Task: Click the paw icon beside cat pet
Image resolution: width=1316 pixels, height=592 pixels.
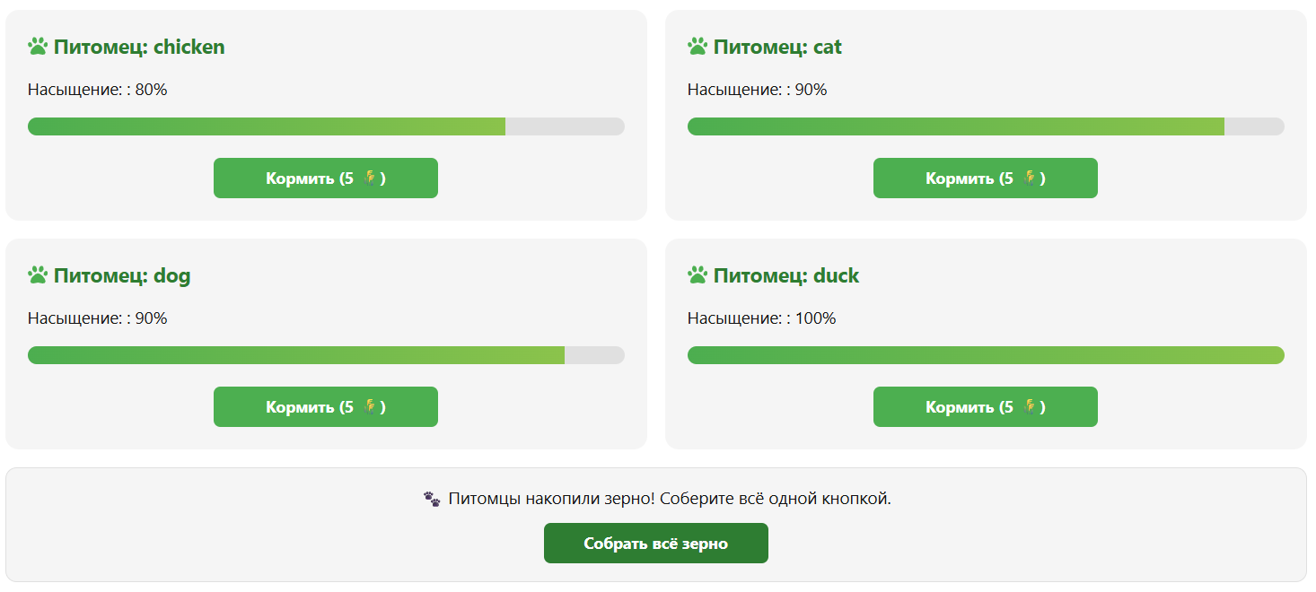Action: point(697,47)
